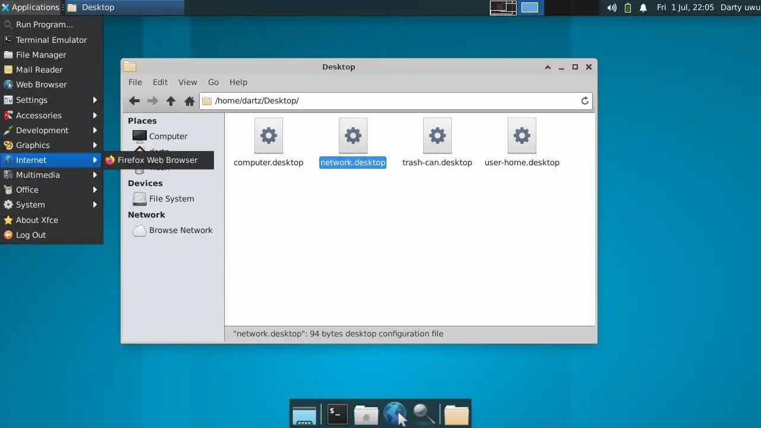Expand the Accessories submenu
The width and height of the screenshot is (761, 428).
(x=51, y=115)
